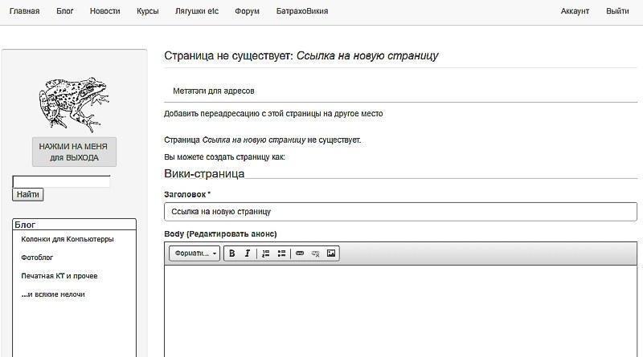Open the Блог menu in navigation
Viewport: 643px width, 357px height.
[65, 11]
